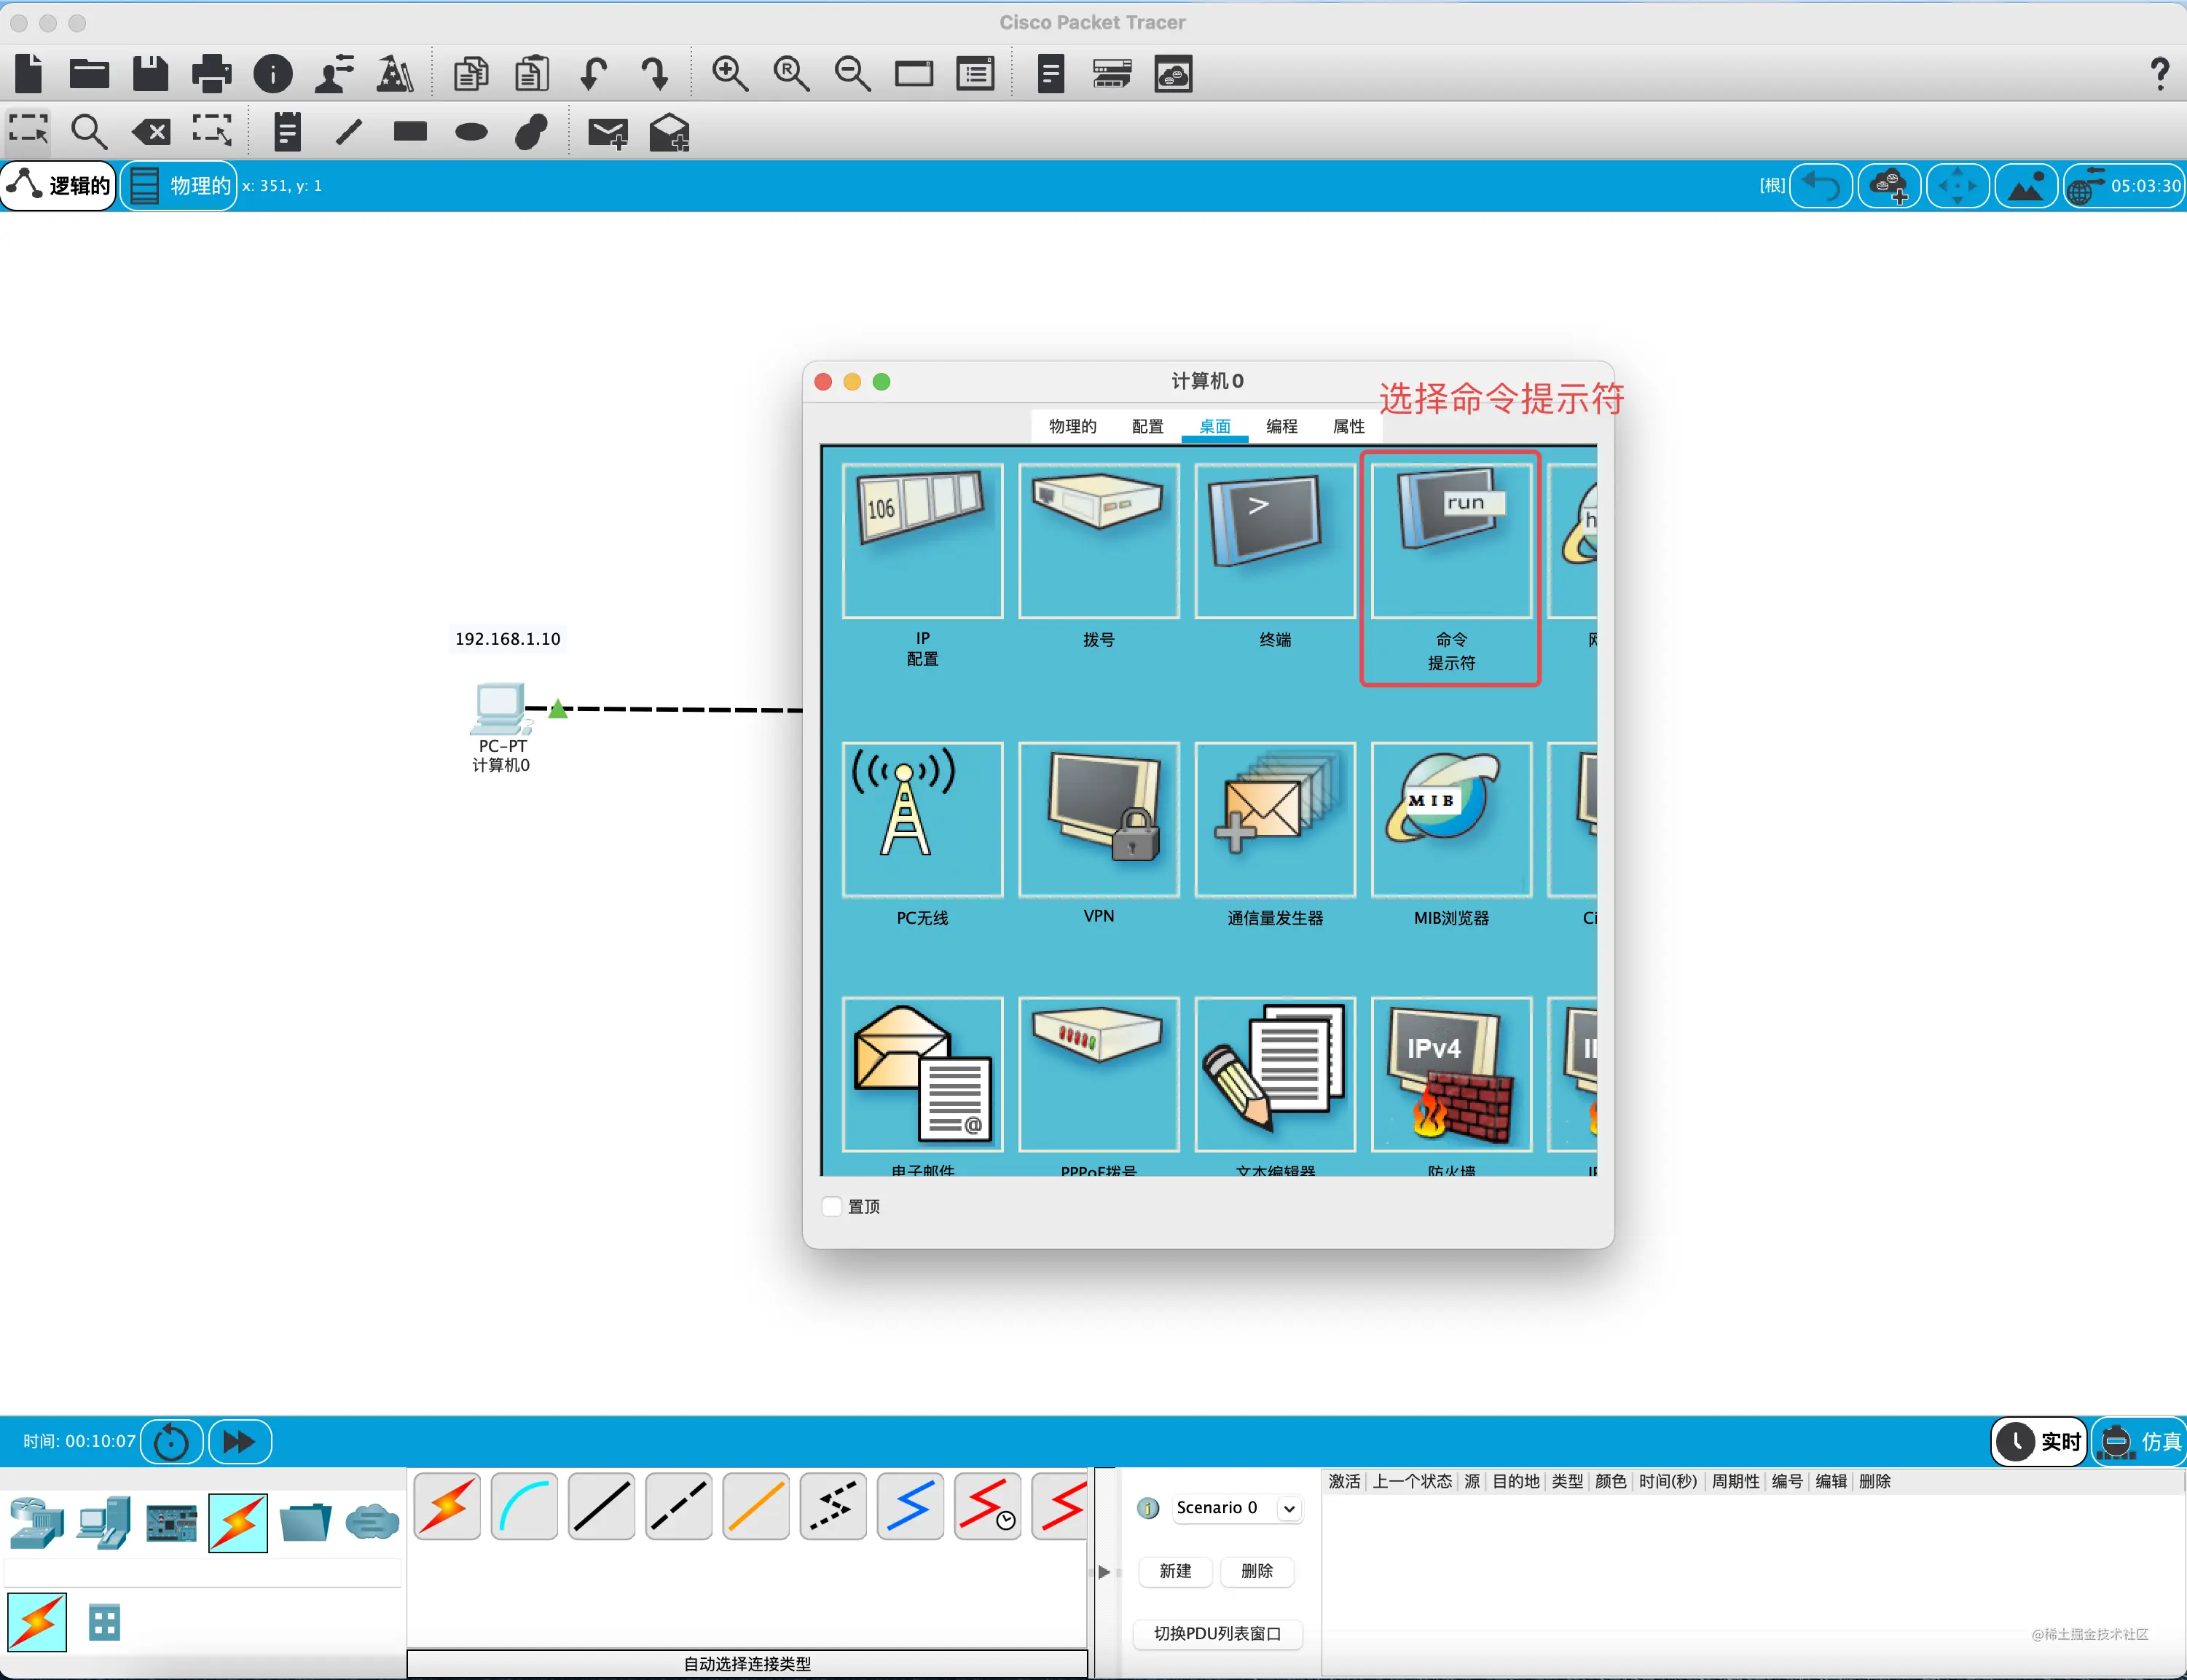Click the 新建 scenario button
The width and height of the screenshot is (2187, 1680).
1174,1571
